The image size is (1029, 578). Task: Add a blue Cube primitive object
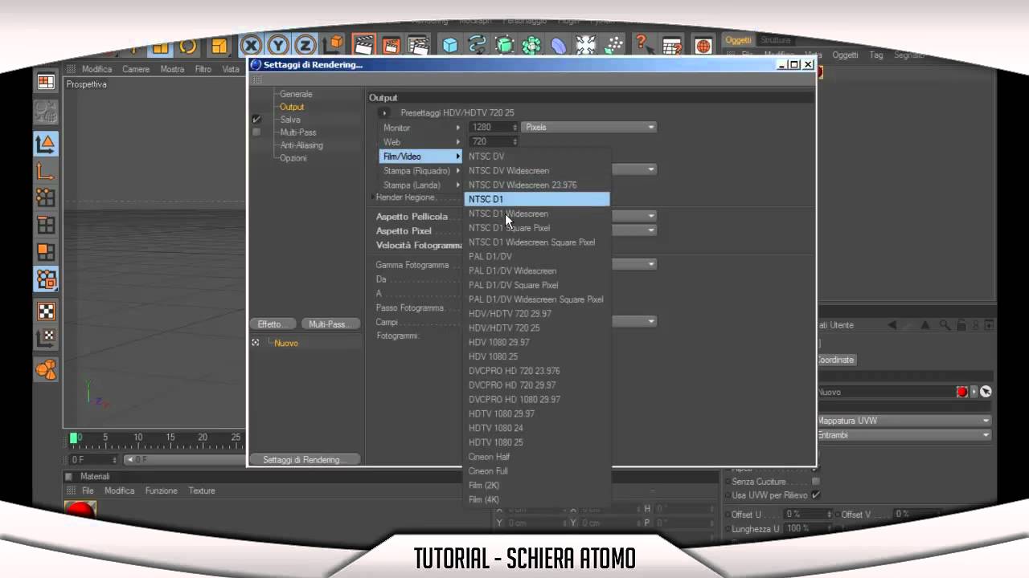450,46
